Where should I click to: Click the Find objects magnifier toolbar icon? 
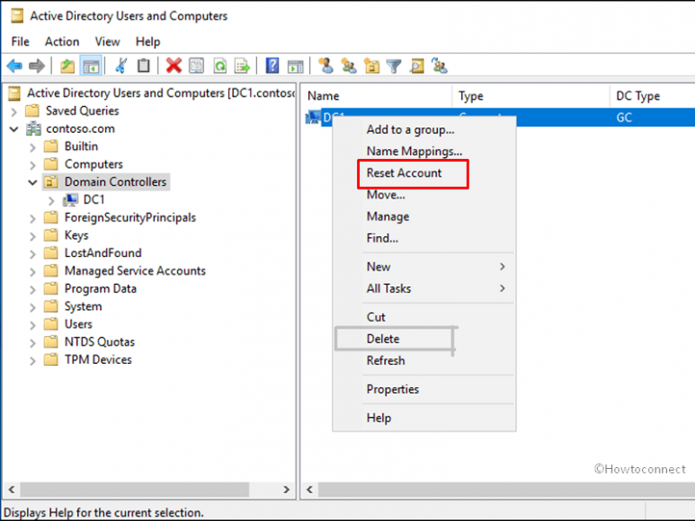[416, 66]
